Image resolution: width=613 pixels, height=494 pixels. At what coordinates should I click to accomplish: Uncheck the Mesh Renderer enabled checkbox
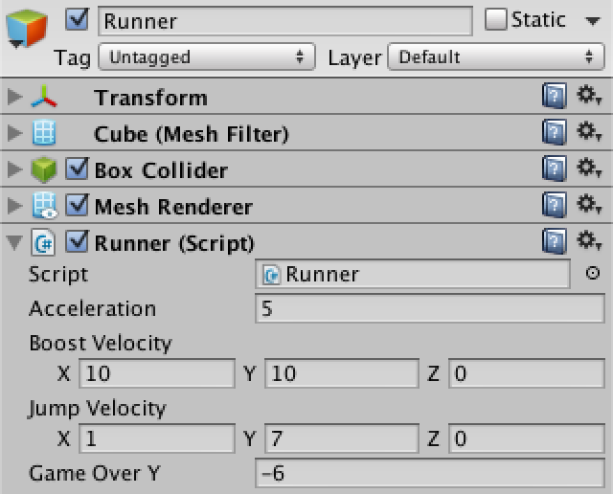coord(77,205)
